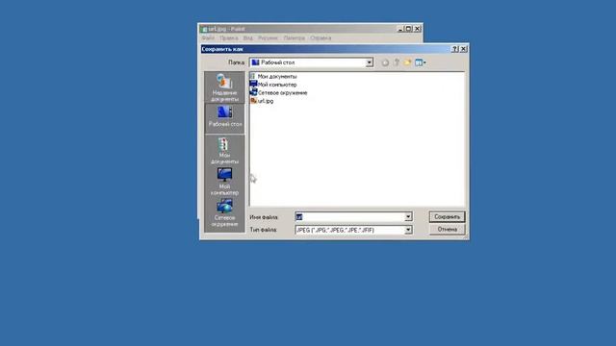616x346 pixels.
Task: Open the Справка menu in Paint
Action: 321,38
